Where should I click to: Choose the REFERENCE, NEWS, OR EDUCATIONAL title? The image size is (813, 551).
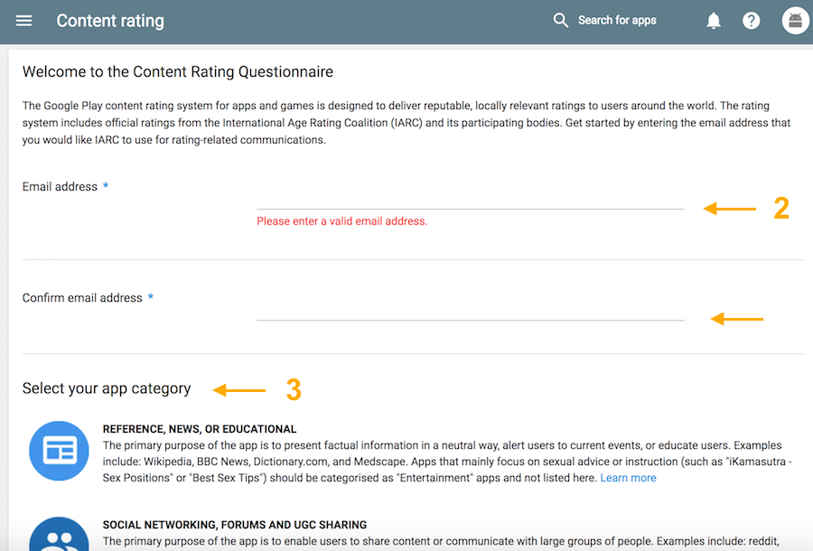click(200, 429)
